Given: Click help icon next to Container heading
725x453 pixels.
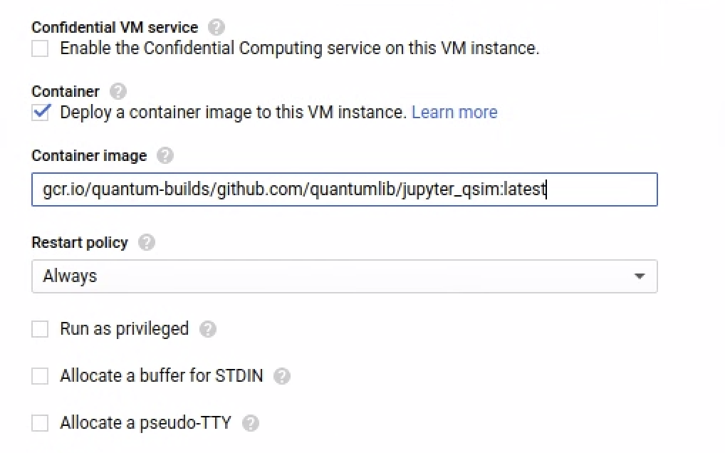Looking at the screenshot, I should pos(119,92).
